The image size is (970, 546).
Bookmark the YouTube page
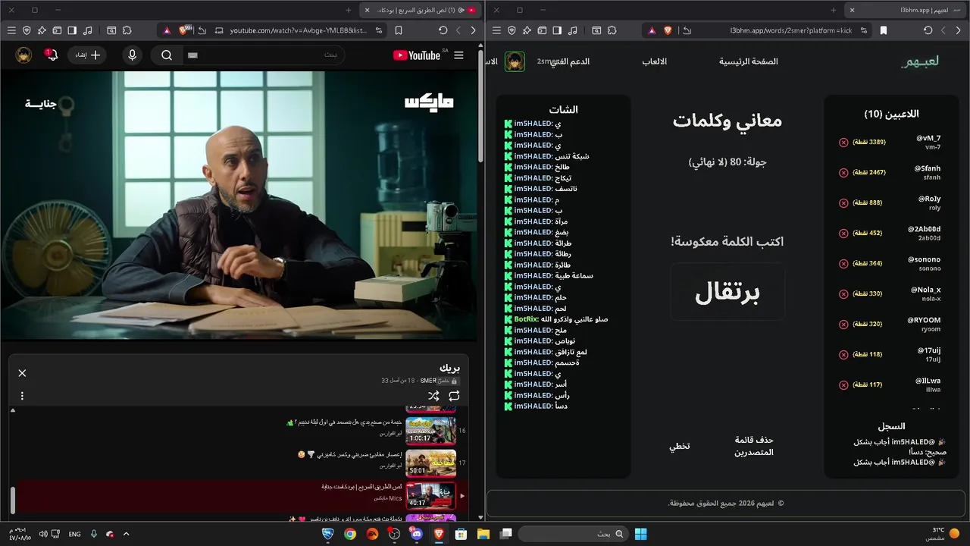399,30
